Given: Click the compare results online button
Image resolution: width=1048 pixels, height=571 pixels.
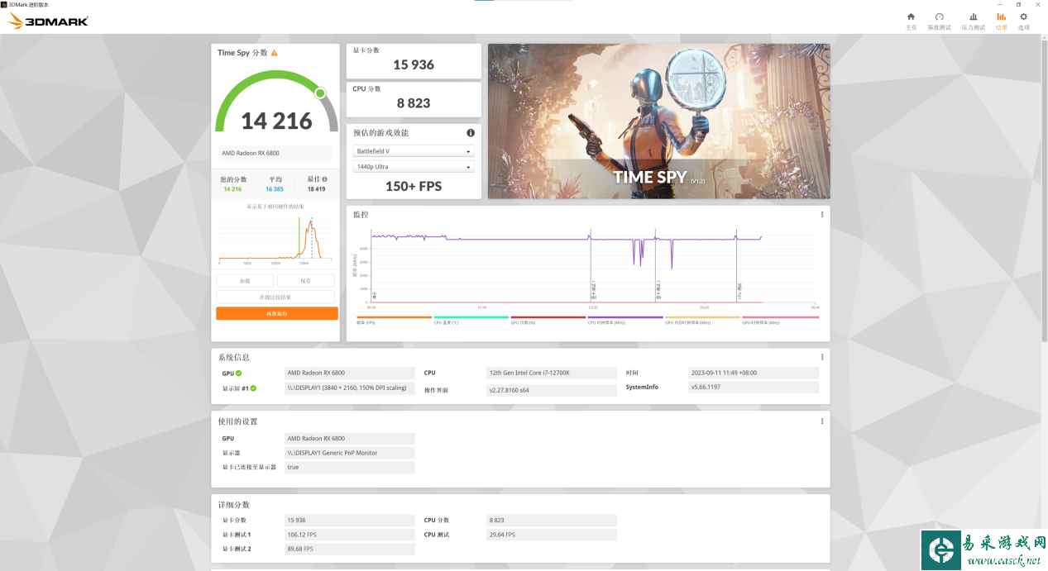Looking at the screenshot, I should coord(276,297).
